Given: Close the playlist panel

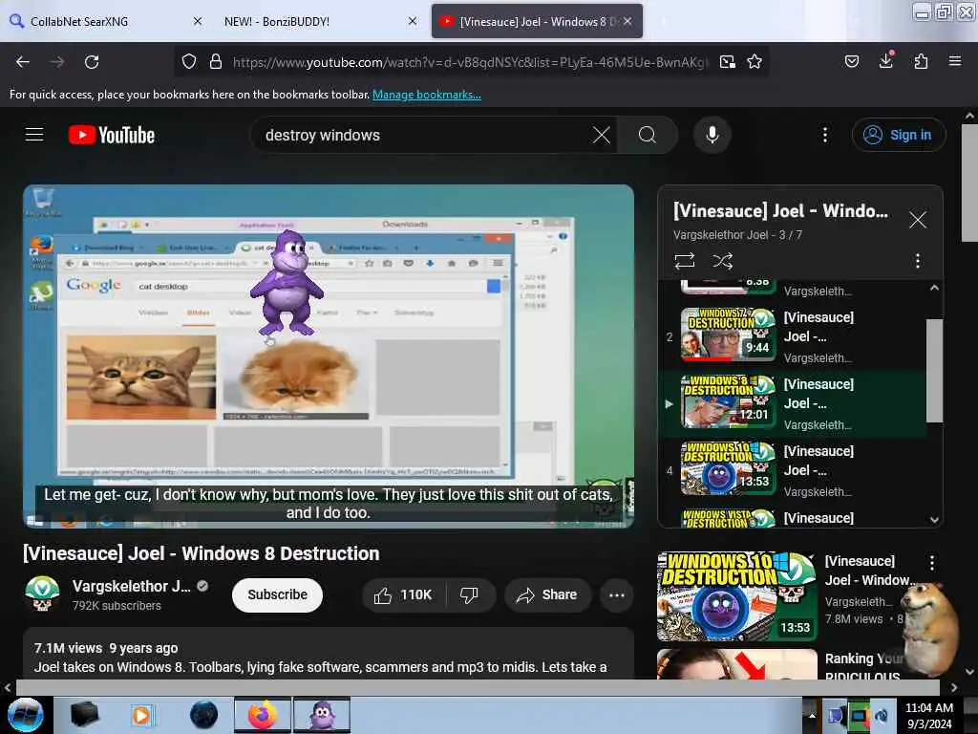Looking at the screenshot, I should pyautogui.click(x=918, y=220).
